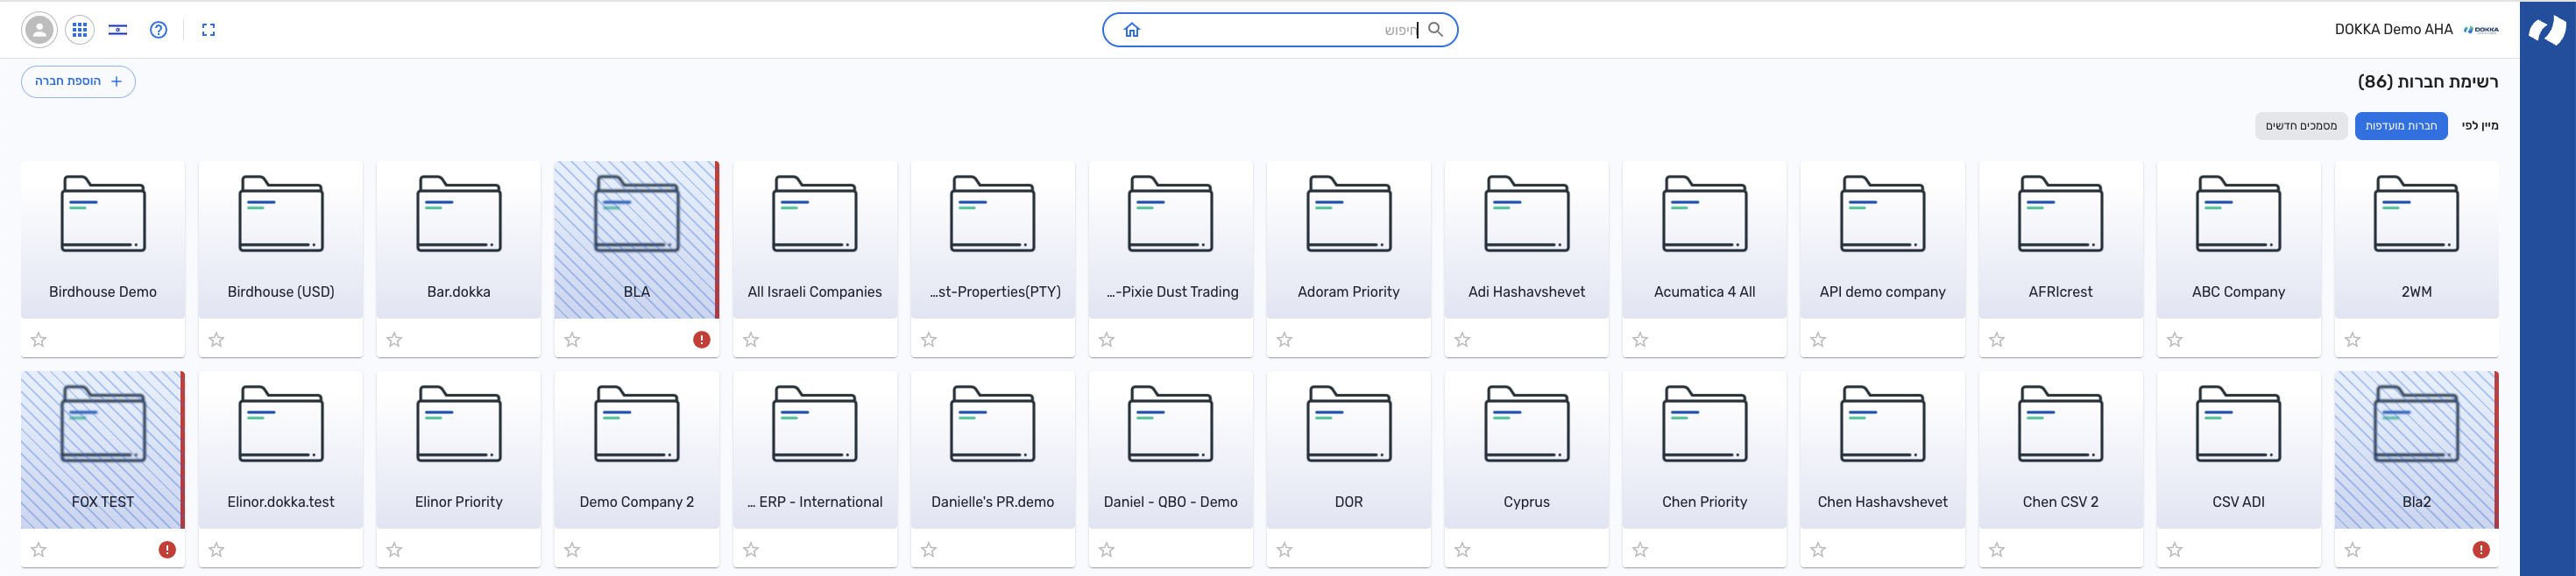Sort by חברות מועדפות tab
2576x576 pixels.
pyautogui.click(x=2401, y=126)
